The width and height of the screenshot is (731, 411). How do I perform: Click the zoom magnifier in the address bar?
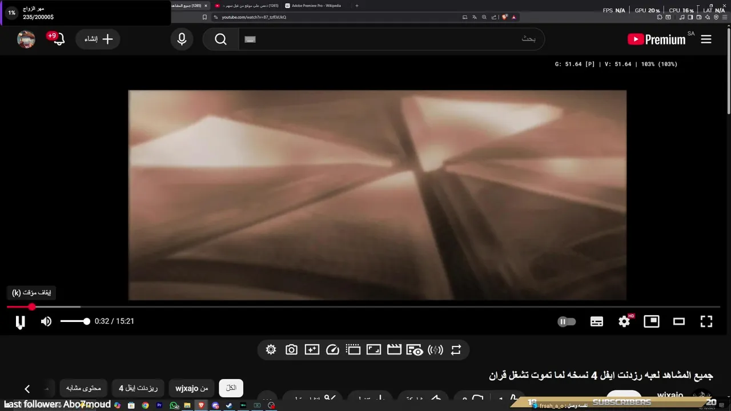pos(484,17)
